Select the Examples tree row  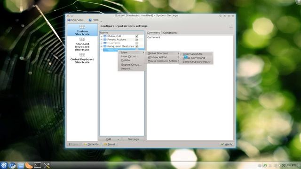pos(122,43)
